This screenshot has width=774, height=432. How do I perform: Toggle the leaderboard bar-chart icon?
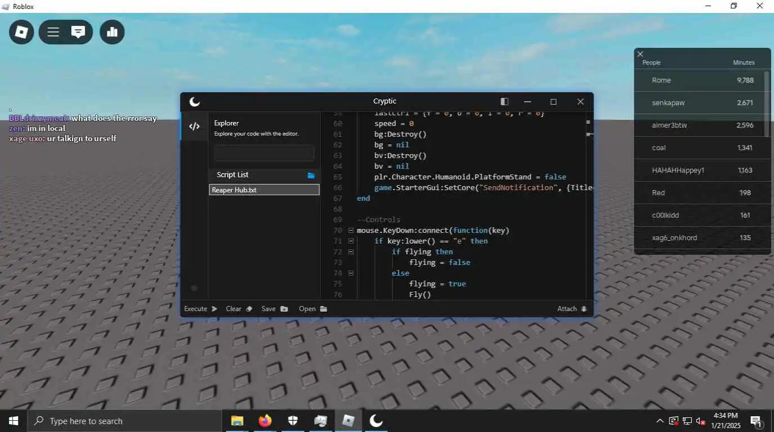[x=112, y=32]
